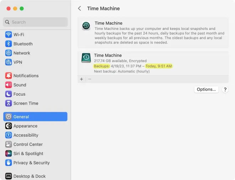Open Wi-Fi settings label

[19, 35]
